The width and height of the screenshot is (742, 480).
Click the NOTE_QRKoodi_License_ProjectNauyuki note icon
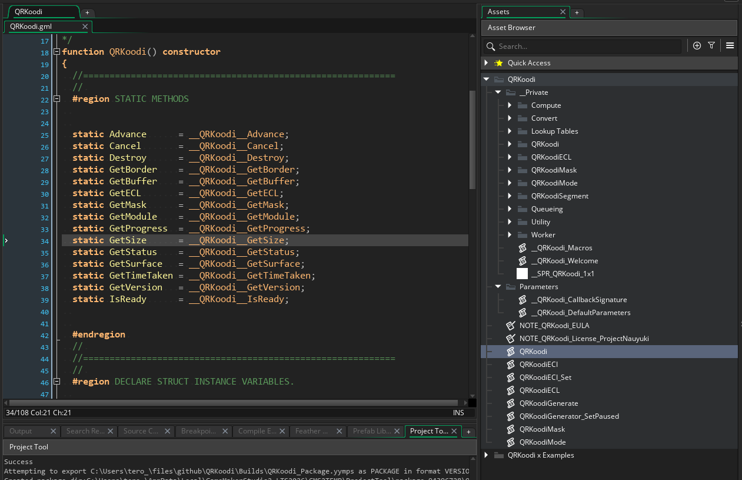tap(511, 339)
